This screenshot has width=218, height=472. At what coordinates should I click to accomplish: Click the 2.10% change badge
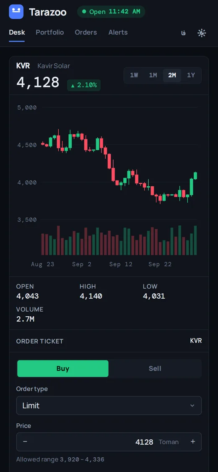pos(84,85)
